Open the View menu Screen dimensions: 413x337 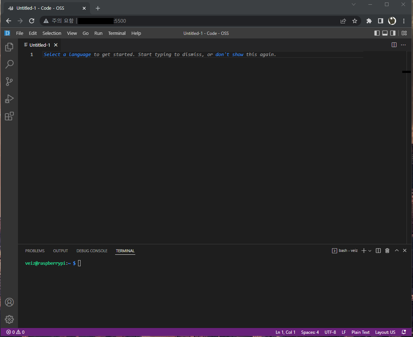pos(72,33)
